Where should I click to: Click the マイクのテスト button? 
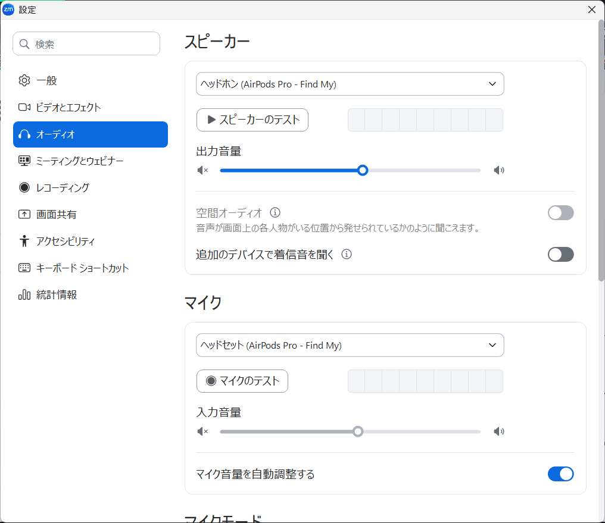(x=242, y=381)
